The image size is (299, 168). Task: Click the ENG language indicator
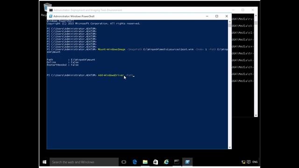(x=255, y=162)
